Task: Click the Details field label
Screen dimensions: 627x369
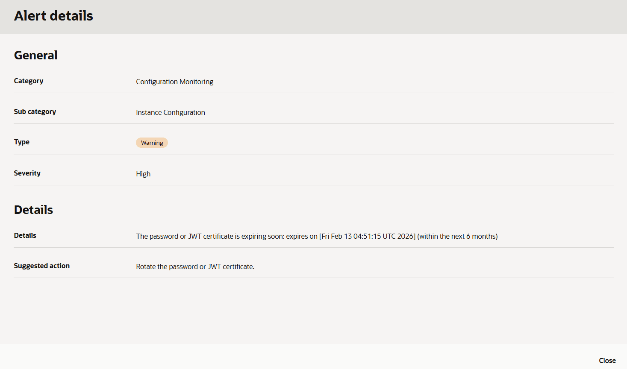Action: click(25, 235)
